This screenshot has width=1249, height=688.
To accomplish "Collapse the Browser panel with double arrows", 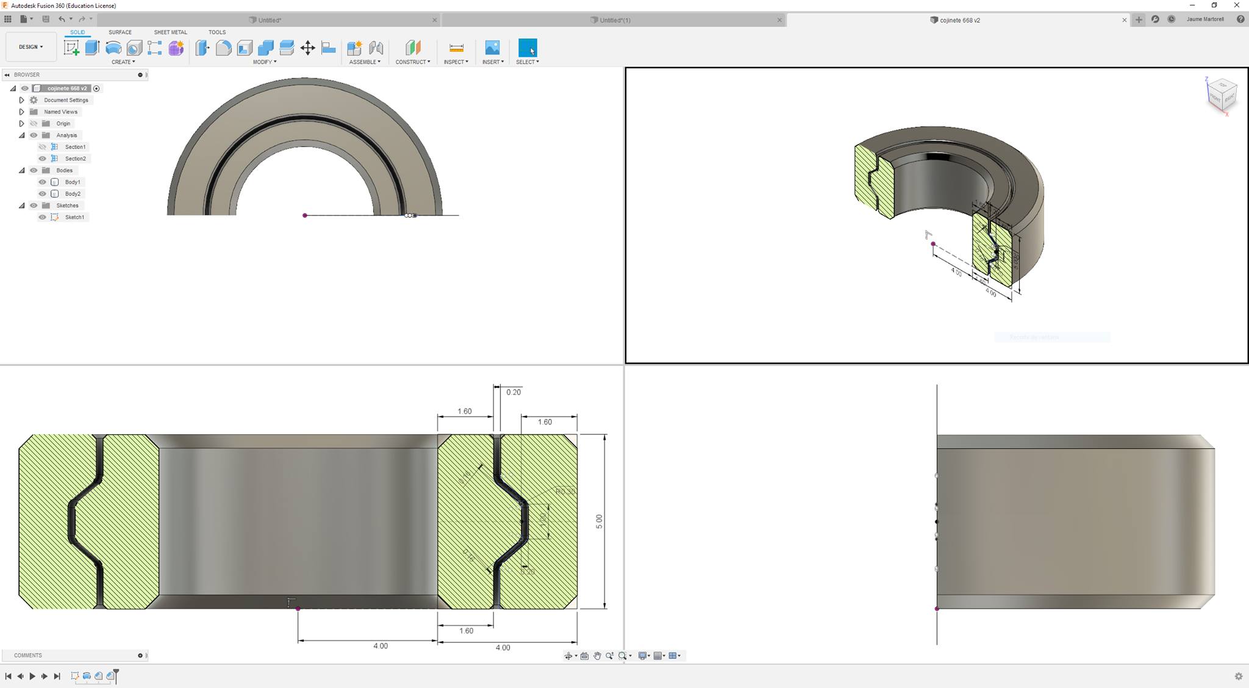I will (x=7, y=75).
